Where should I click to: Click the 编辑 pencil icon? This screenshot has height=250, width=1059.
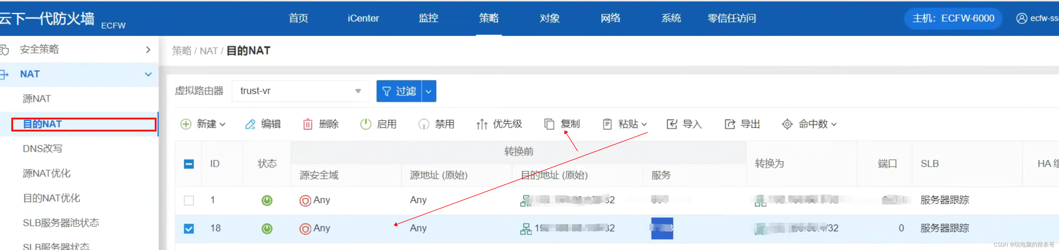coord(250,124)
